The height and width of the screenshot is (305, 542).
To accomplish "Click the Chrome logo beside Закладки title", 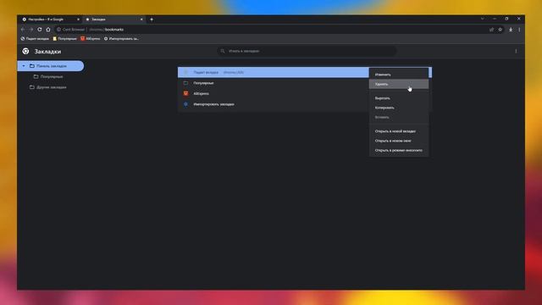I will (25, 51).
